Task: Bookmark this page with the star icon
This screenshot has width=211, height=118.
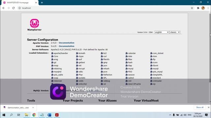Action: point(192,8)
